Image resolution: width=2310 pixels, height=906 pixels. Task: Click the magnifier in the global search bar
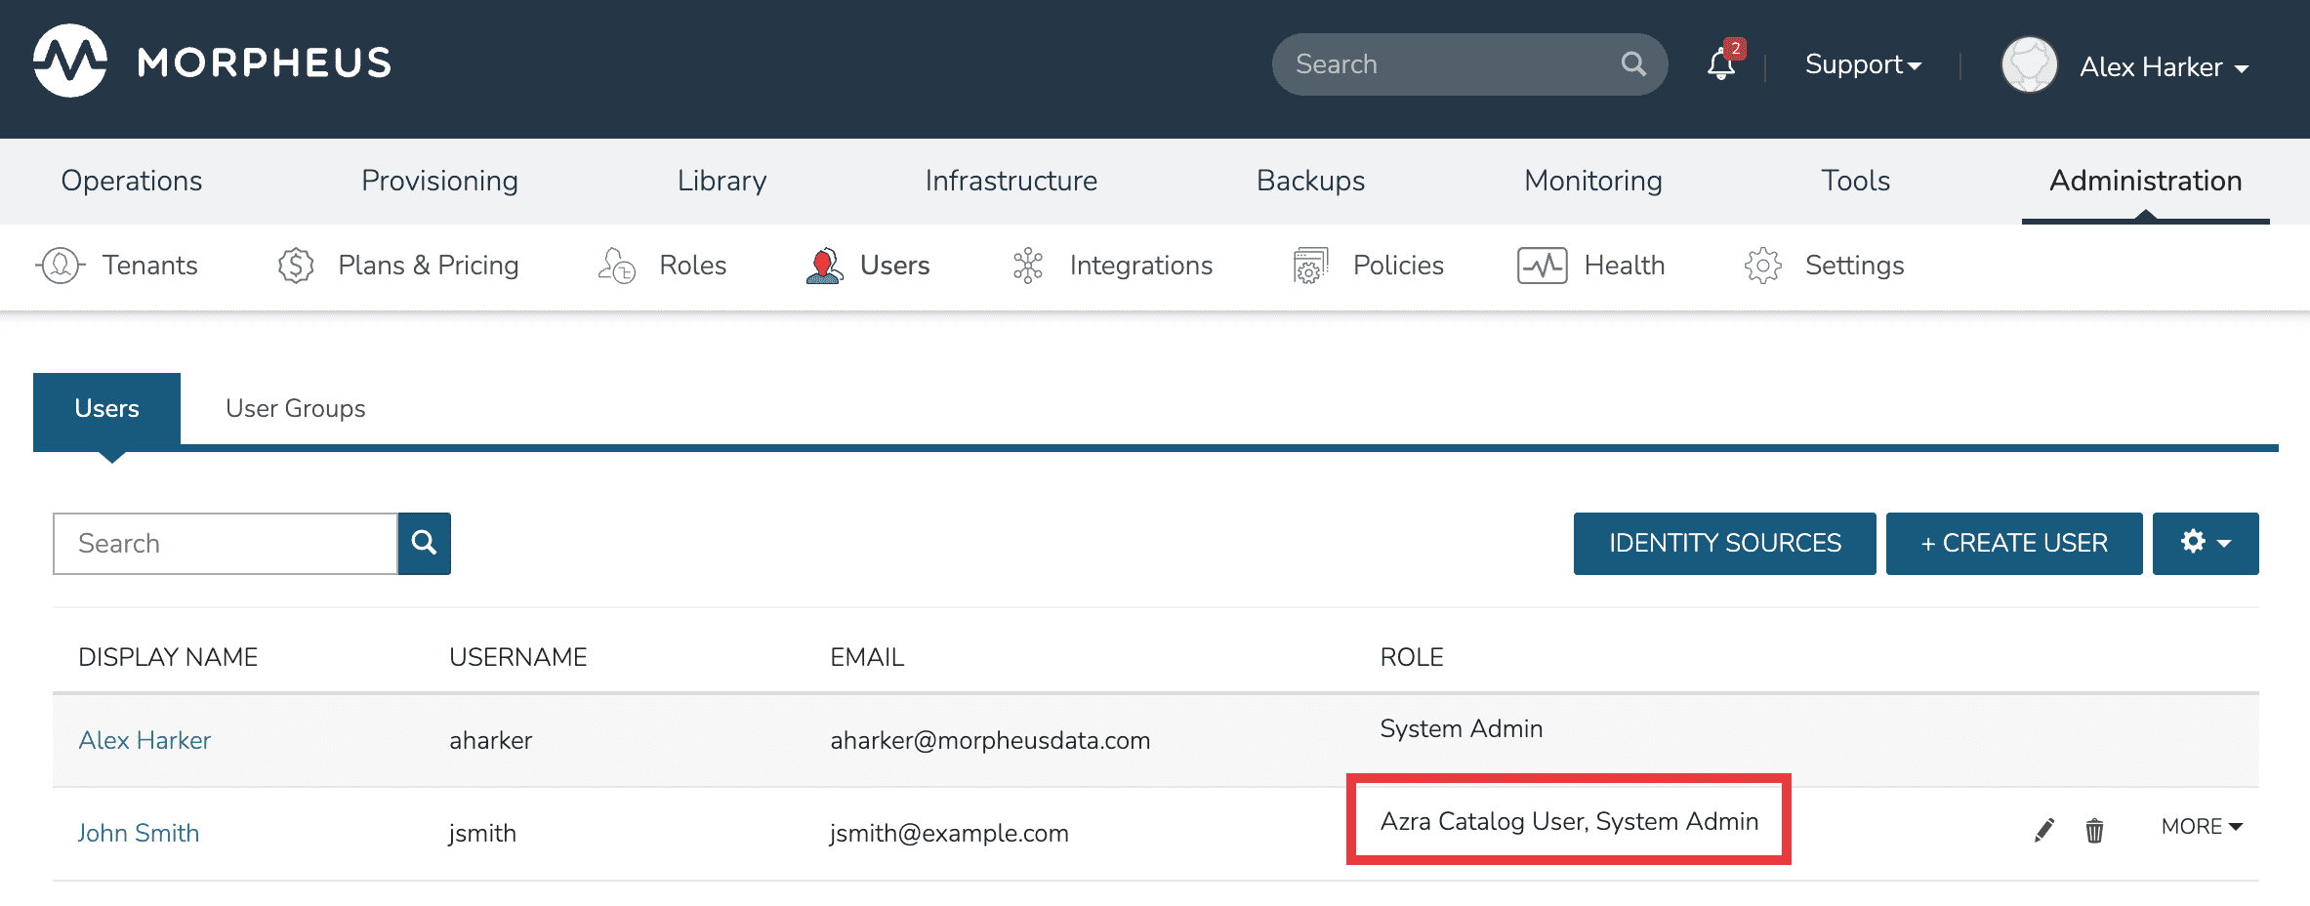pos(1633,64)
